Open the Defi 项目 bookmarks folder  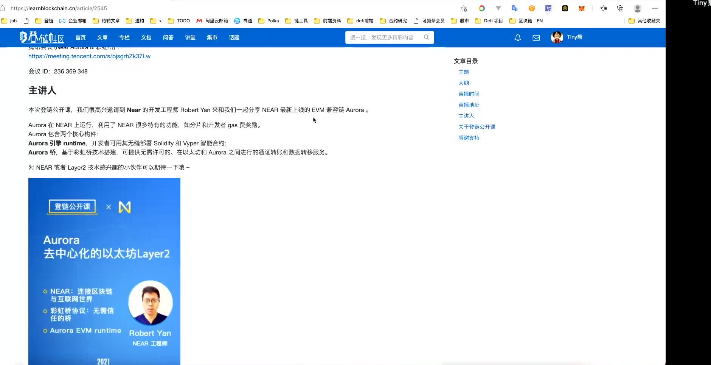[x=489, y=21]
